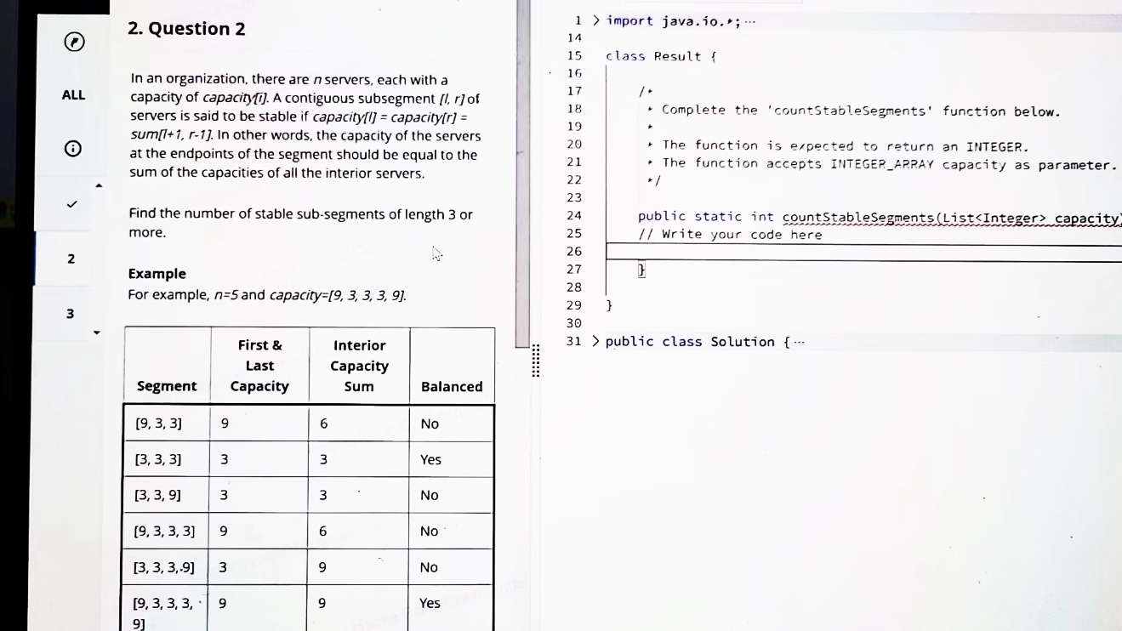The width and height of the screenshot is (1122, 631).
Task: Click line number 24 in the editor gutter
Action: [x=574, y=216]
